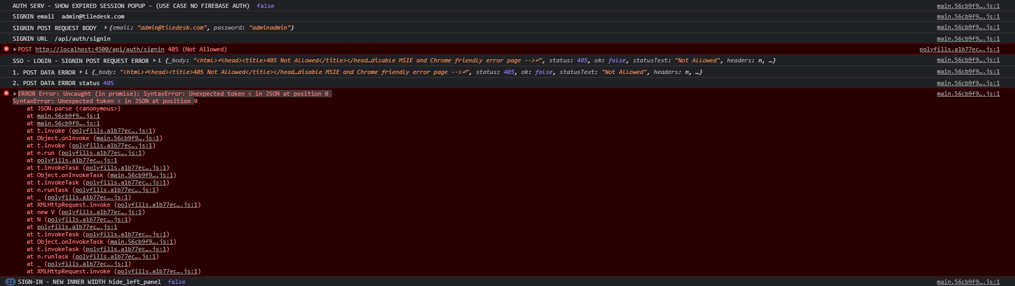Screen dimensions: 1015x286
Task: Open source link for SIGNIN POST REQUEST BODY
Action: tap(968, 27)
